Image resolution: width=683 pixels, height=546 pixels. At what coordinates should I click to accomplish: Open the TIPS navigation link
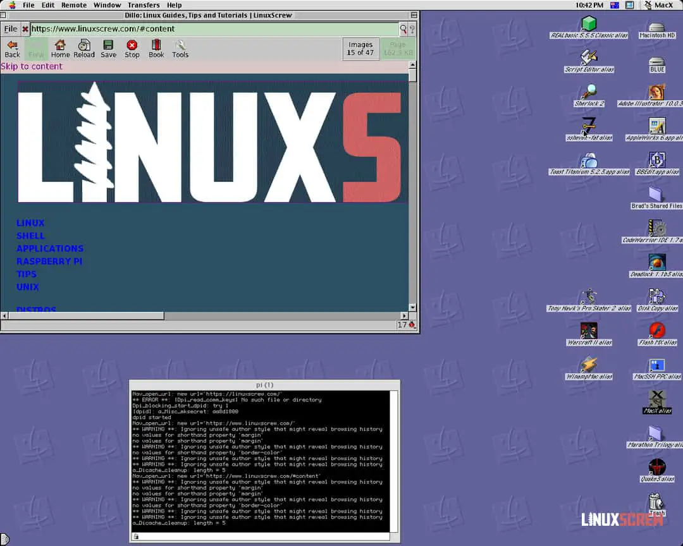point(26,274)
